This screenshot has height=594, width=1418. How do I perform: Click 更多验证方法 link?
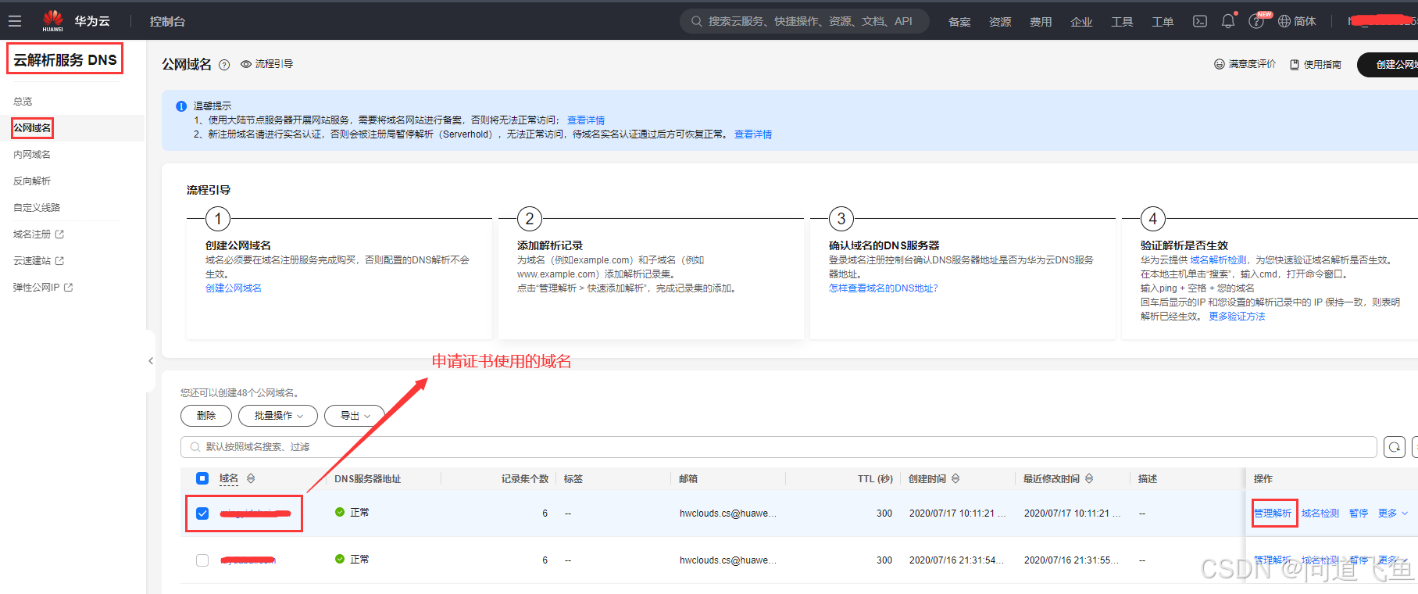click(x=1237, y=317)
